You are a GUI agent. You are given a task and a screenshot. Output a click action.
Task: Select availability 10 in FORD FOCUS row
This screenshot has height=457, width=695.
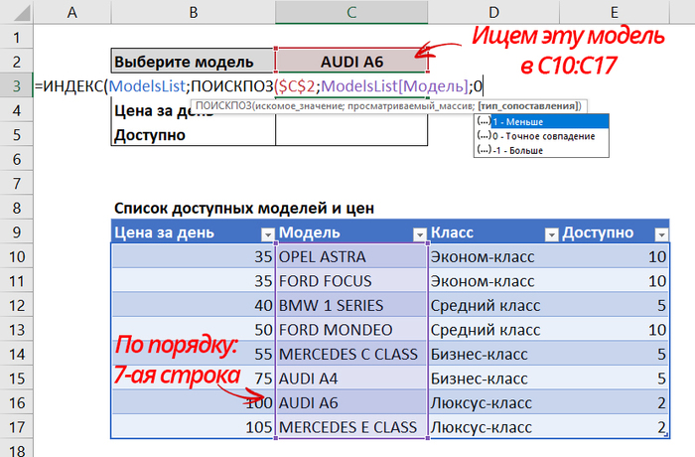pyautogui.click(x=615, y=281)
